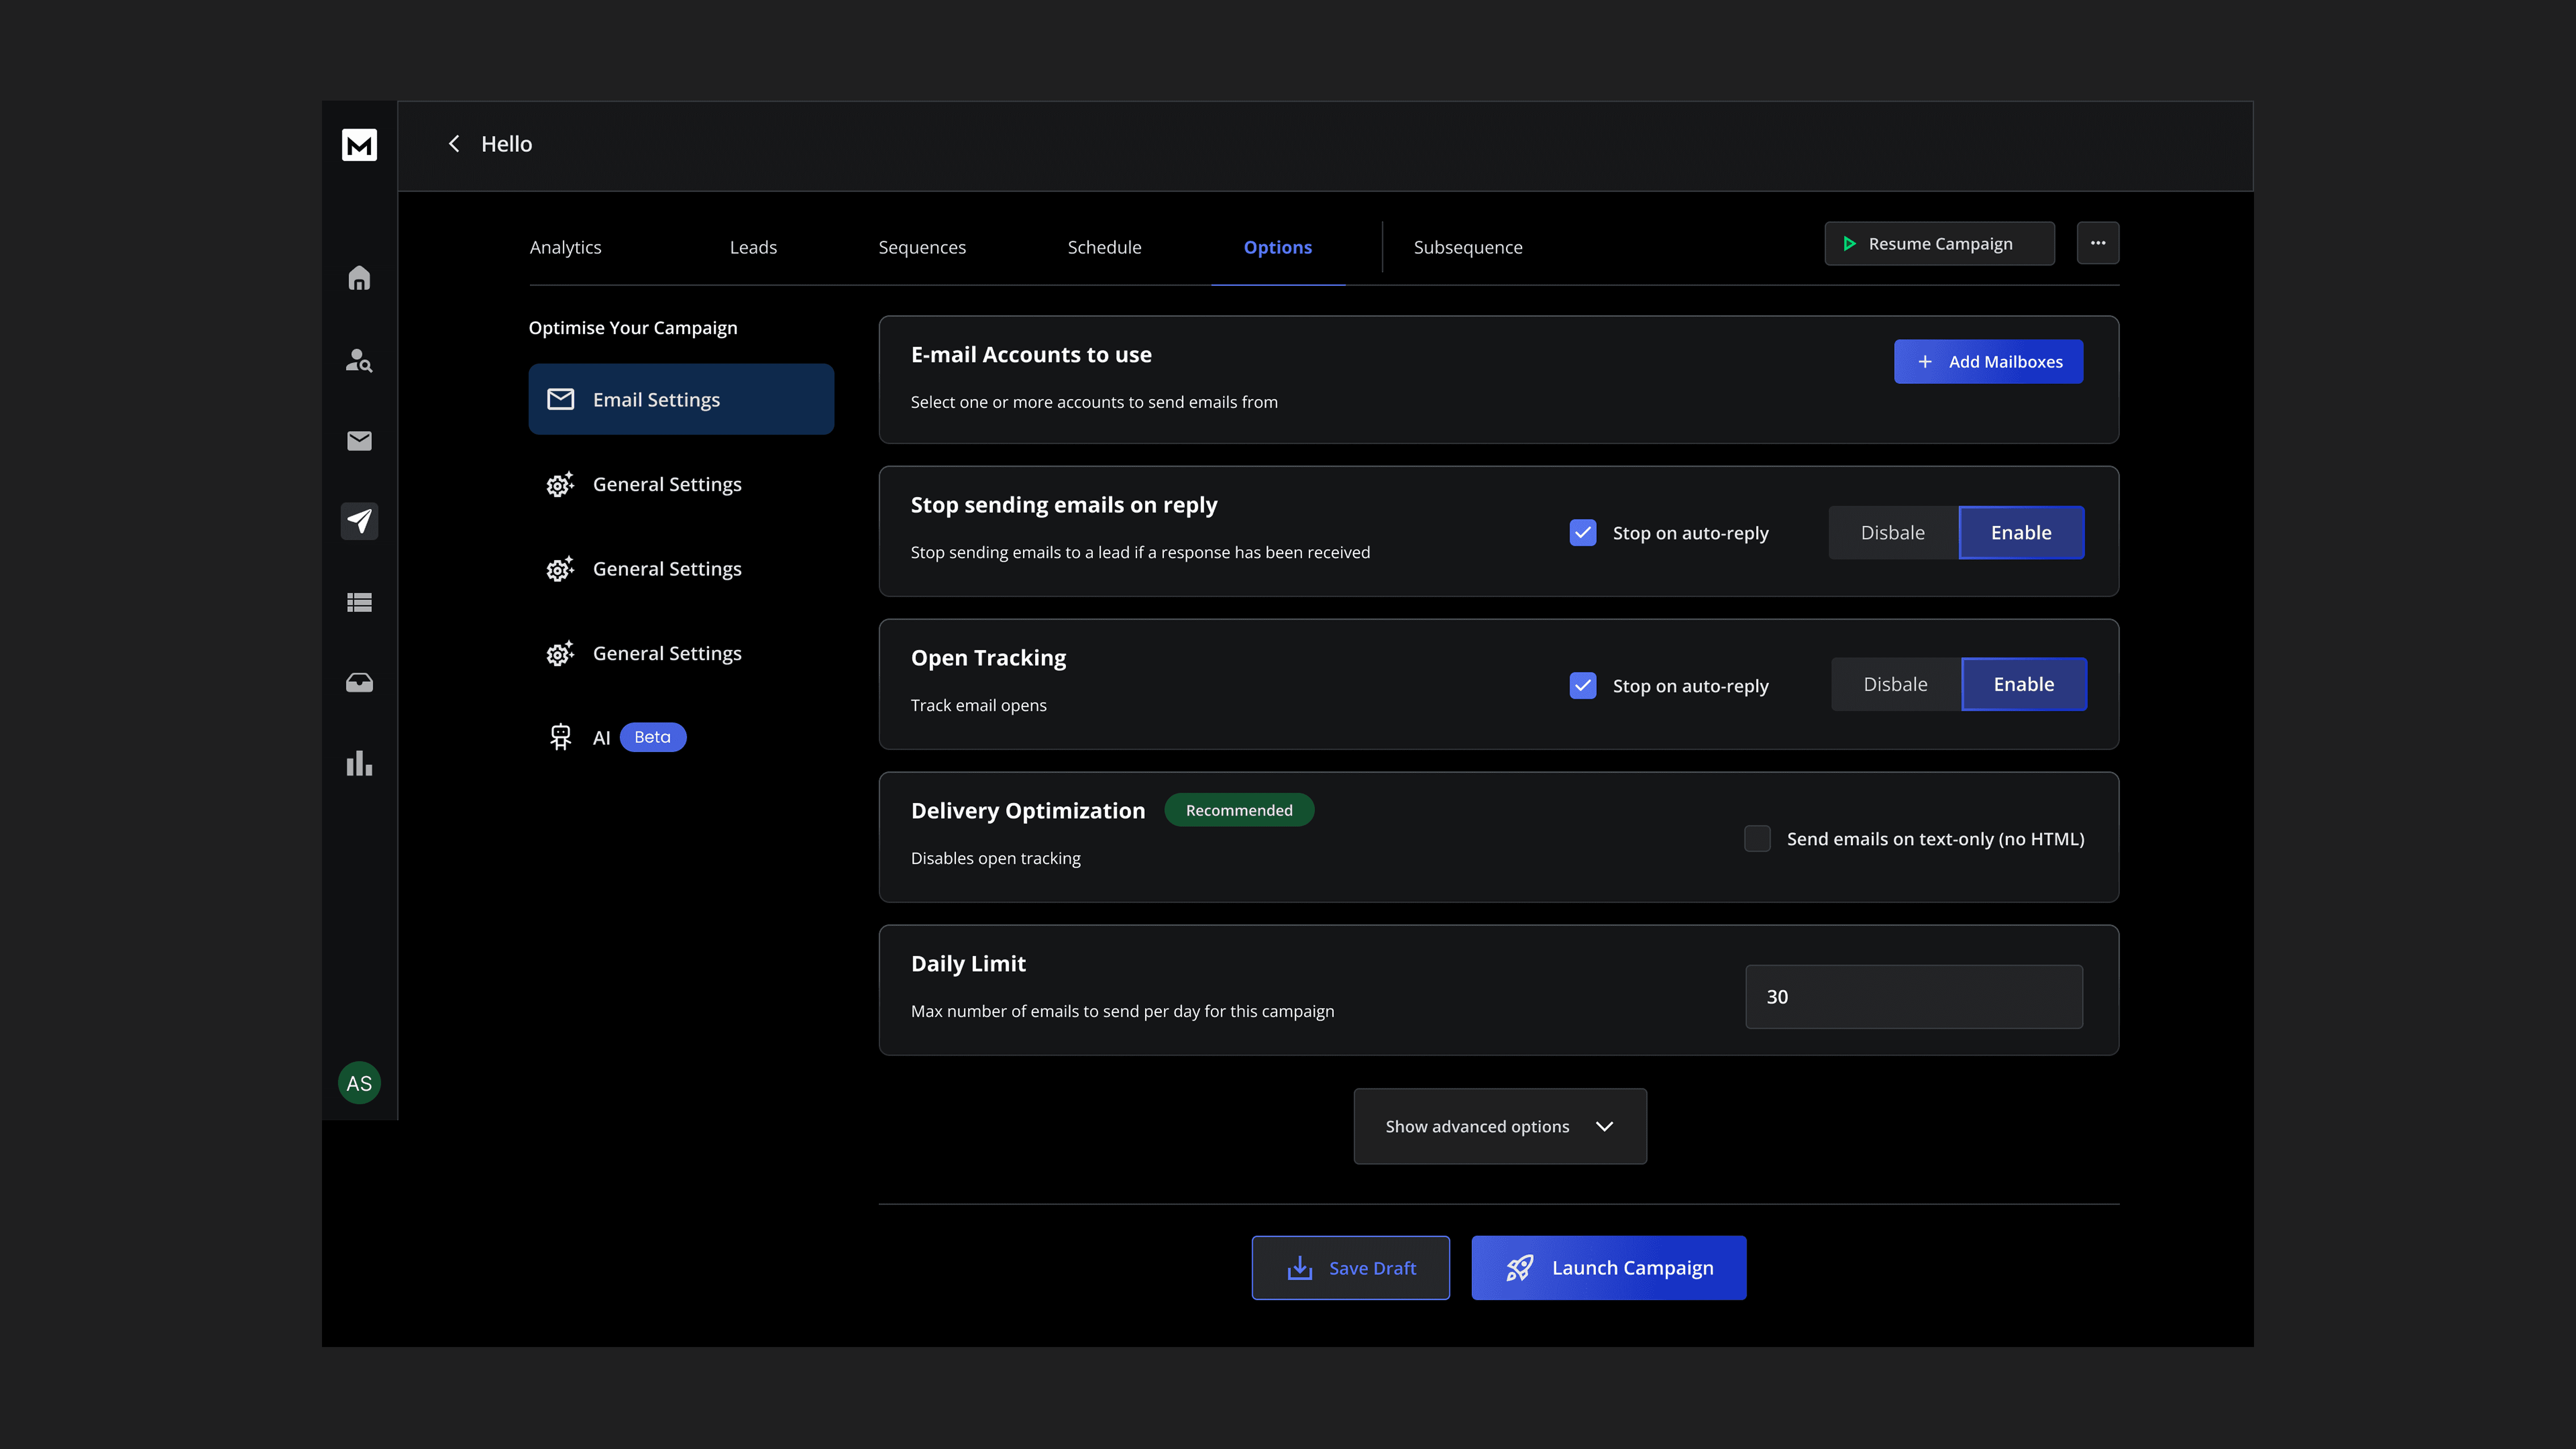The image size is (2576, 1449).
Task: Check Send emails on text-only option
Action: point(1757,839)
